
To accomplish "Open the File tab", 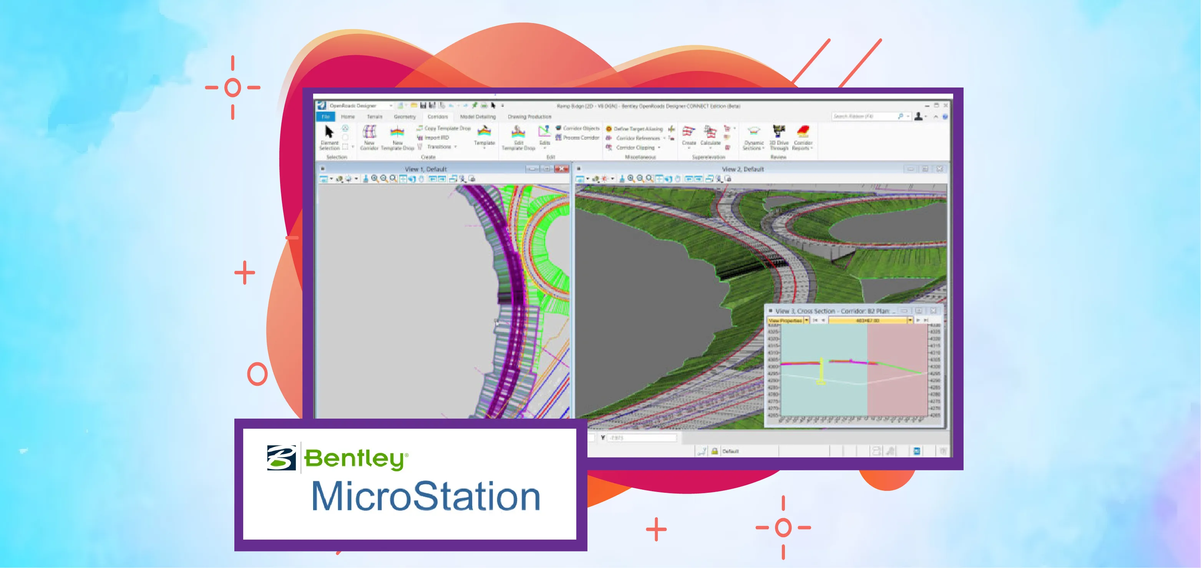I will coord(325,116).
